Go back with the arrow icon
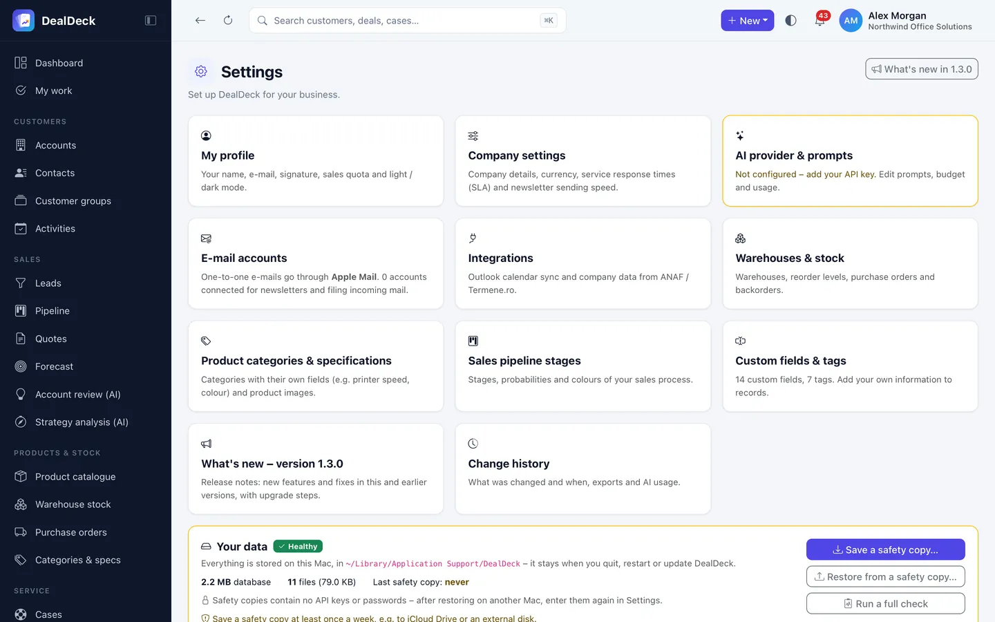Screen dimensions: 995x622 (200, 21)
